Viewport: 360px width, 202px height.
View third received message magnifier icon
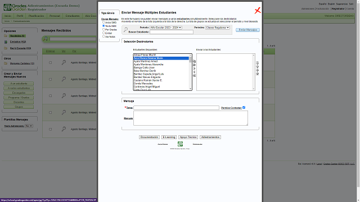64,96
